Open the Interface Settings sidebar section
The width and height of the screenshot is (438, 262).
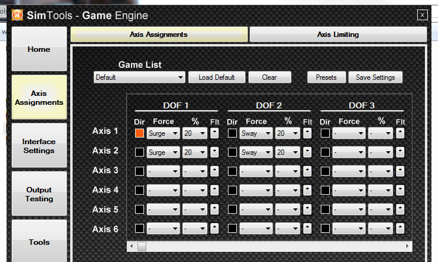pos(39,146)
